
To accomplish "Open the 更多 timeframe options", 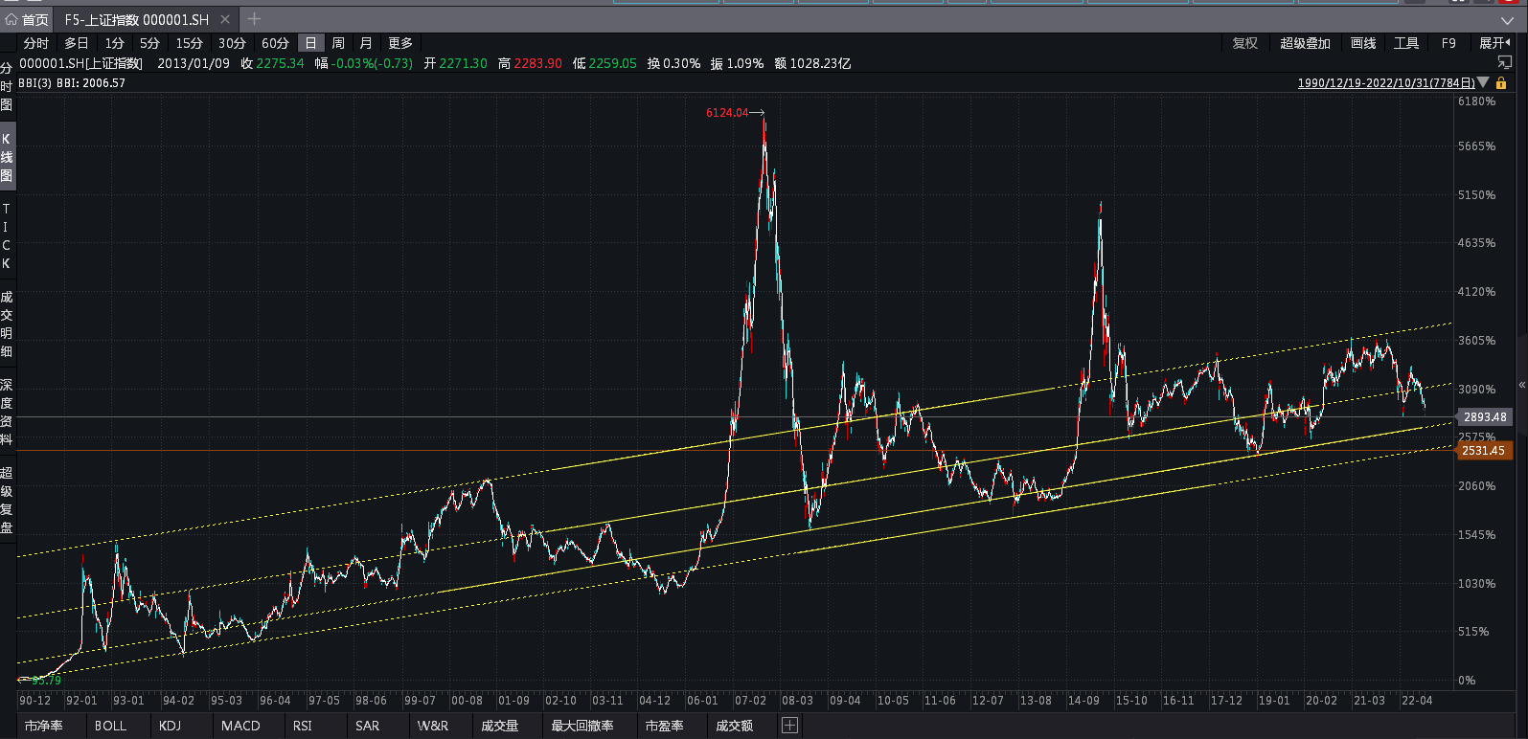I will [x=400, y=43].
